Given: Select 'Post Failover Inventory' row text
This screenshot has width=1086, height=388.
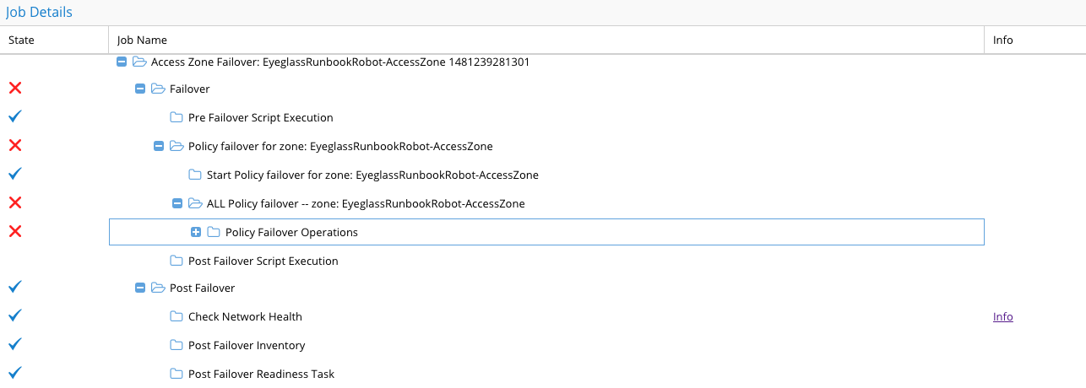Looking at the screenshot, I should click(x=247, y=346).
